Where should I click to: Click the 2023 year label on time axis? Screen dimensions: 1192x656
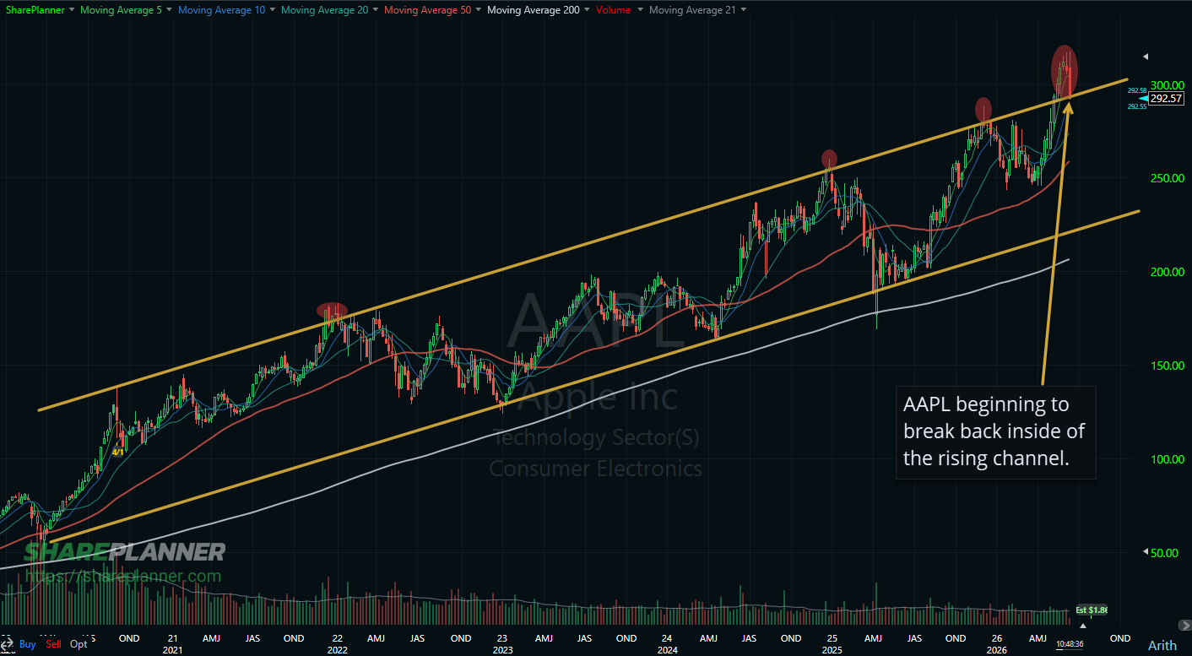pyautogui.click(x=501, y=650)
